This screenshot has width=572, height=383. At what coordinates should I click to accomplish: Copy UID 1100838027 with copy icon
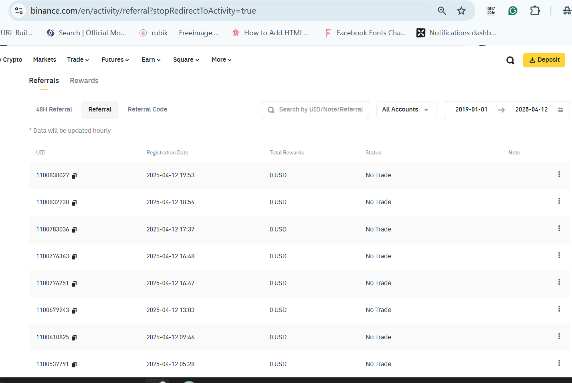74,176
